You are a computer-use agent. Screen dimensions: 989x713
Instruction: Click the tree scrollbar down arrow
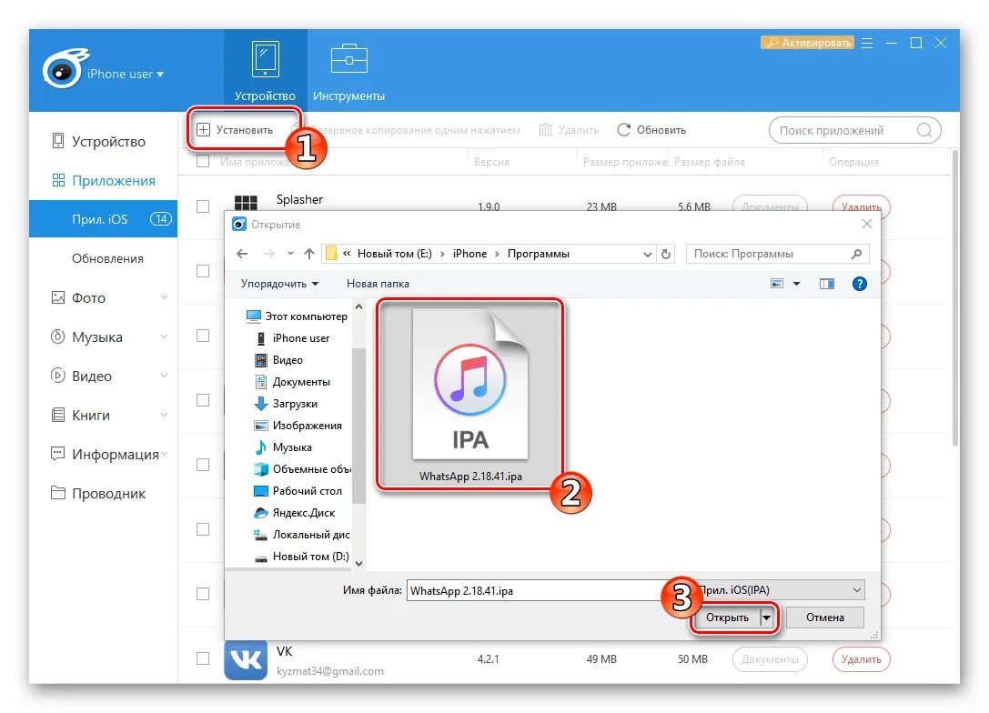(358, 564)
